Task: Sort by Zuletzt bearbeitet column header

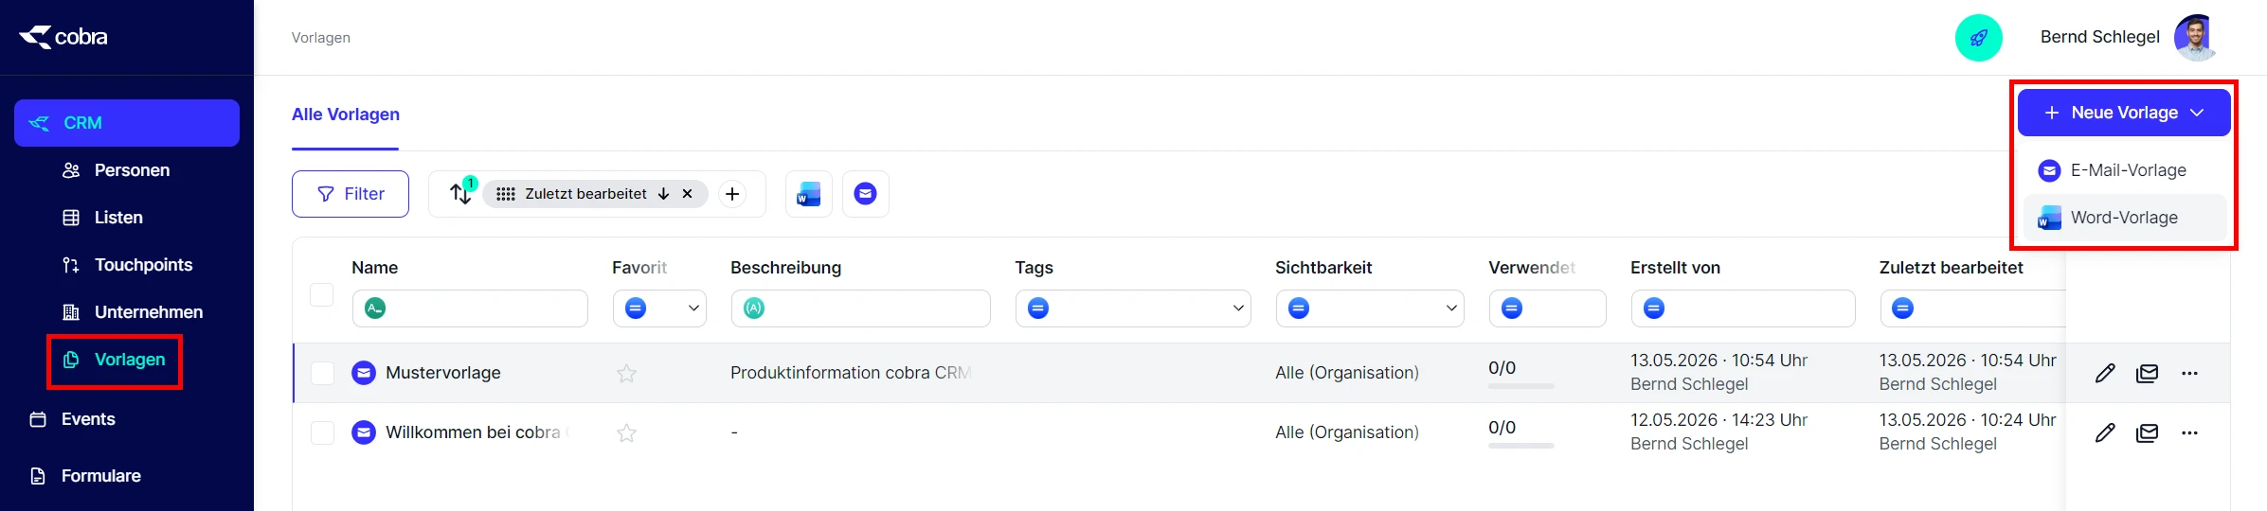Action: click(x=1952, y=268)
